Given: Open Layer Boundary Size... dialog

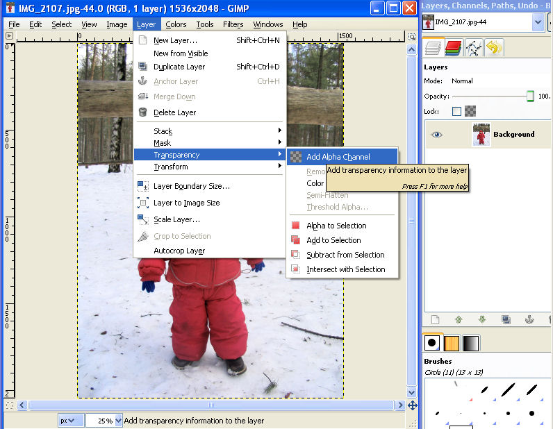Looking at the screenshot, I should [x=210, y=186].
